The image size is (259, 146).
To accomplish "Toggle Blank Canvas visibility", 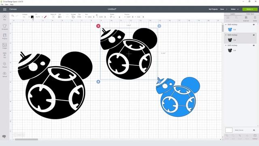I will point(254,130).
